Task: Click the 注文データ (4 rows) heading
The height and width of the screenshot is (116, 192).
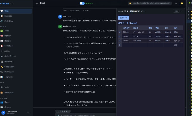Action: (x=128, y=23)
